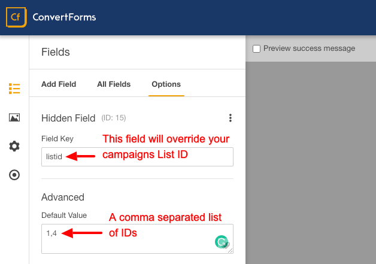The image size is (376, 264).
Task: Open the gear settings sidebar icon
Action: [14, 146]
